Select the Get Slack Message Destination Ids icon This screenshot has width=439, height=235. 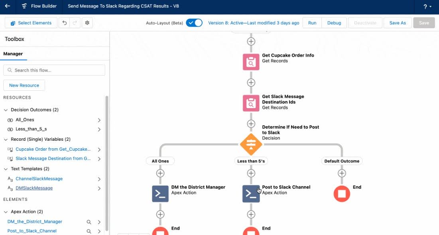click(251, 103)
